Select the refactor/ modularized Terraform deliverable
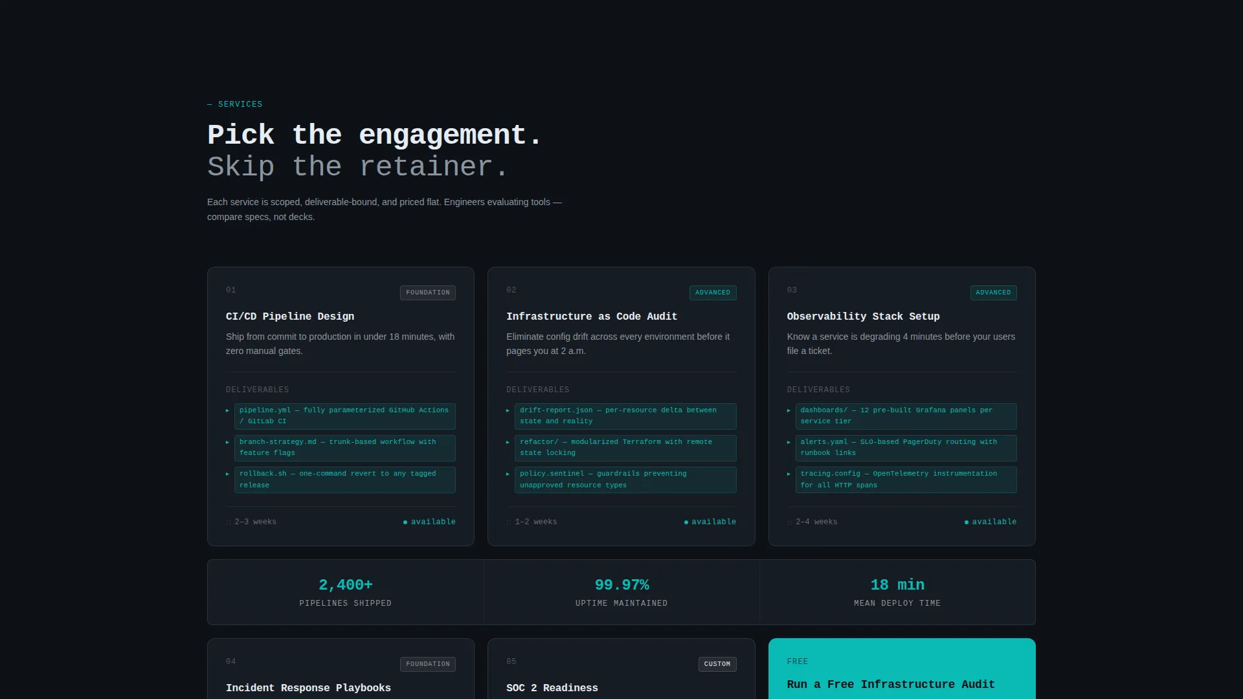 (x=625, y=448)
